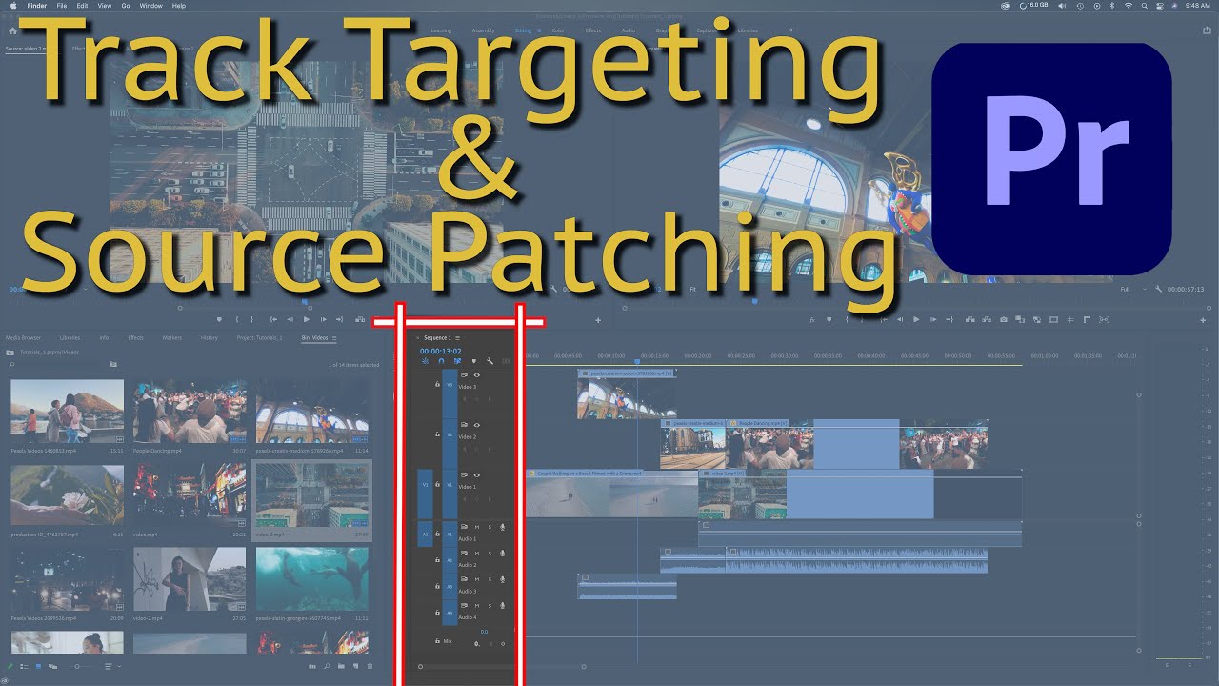Switch to History tab
This screenshot has width=1219, height=686.
coord(210,337)
